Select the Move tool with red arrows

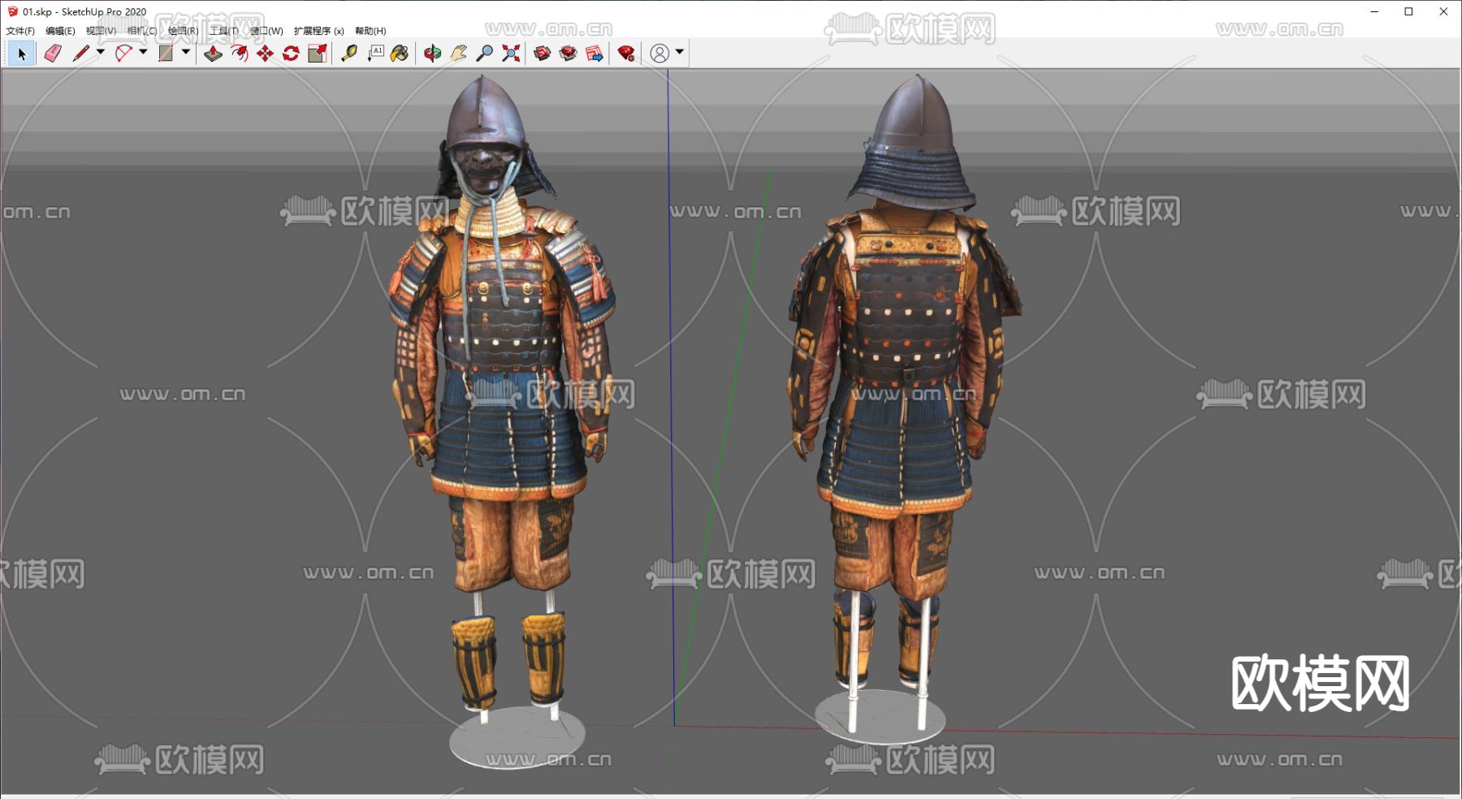265,54
